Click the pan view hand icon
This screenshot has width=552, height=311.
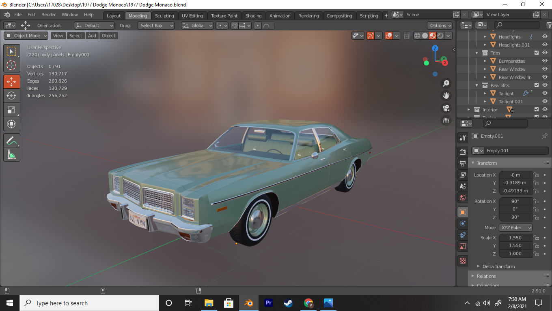coord(446,96)
